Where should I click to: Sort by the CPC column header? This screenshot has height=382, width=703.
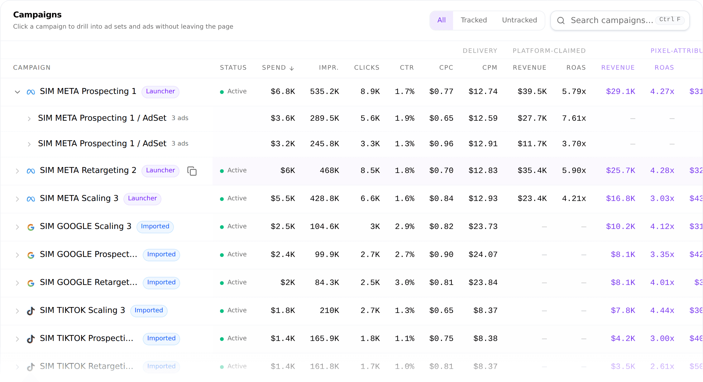tap(446, 68)
